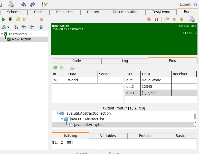The height and width of the screenshot is (154, 199).
Task: Toggle the Test/Demo checkbox in tree
Action: pyautogui.click(x=5, y=34)
